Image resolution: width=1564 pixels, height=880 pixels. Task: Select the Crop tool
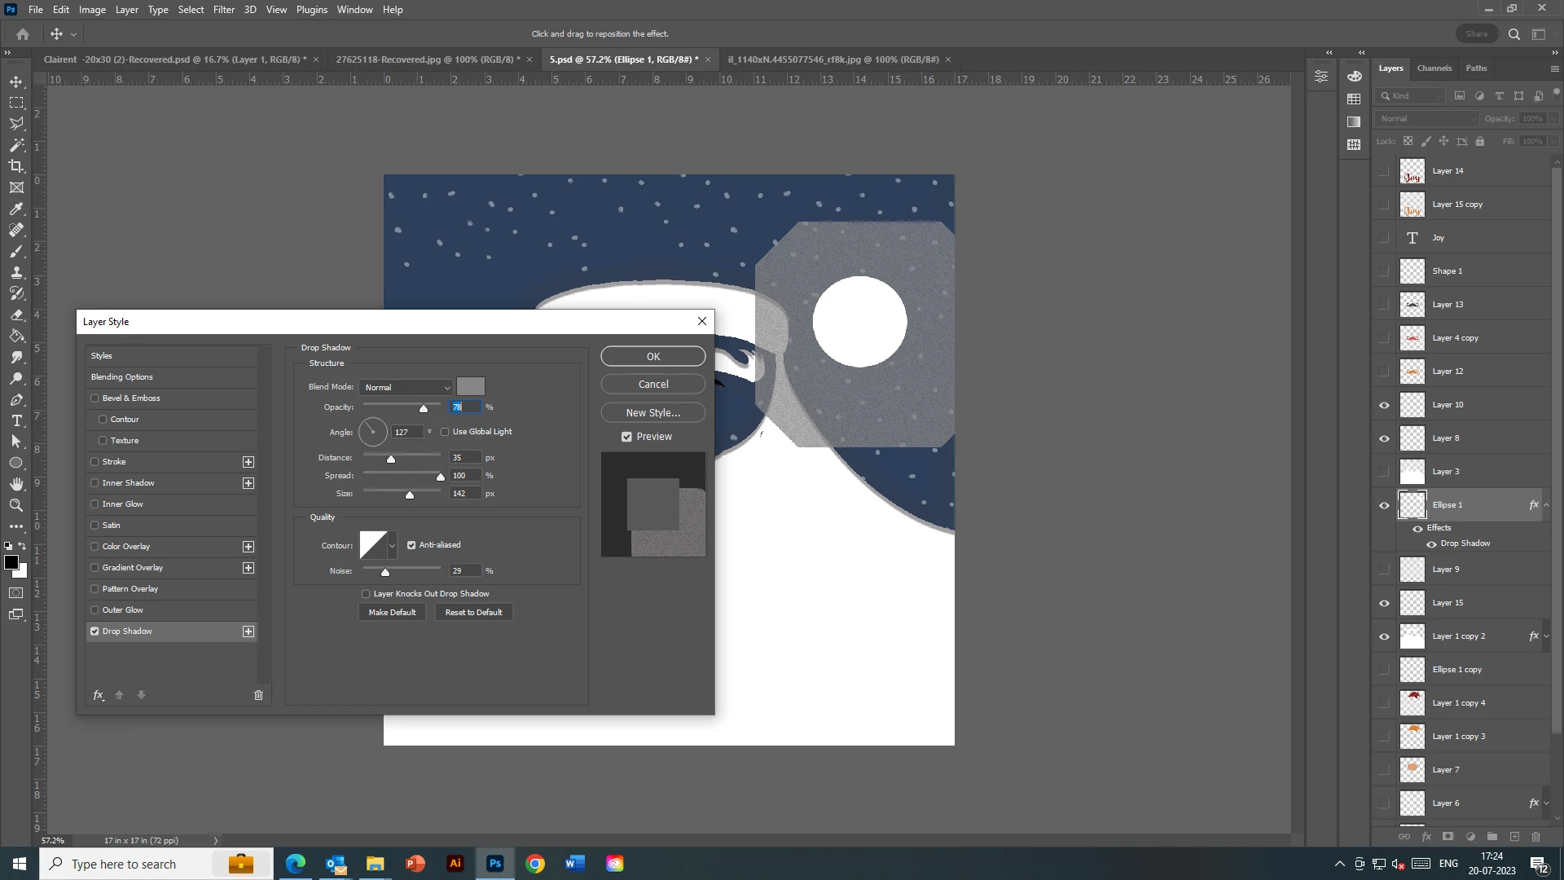(x=16, y=166)
